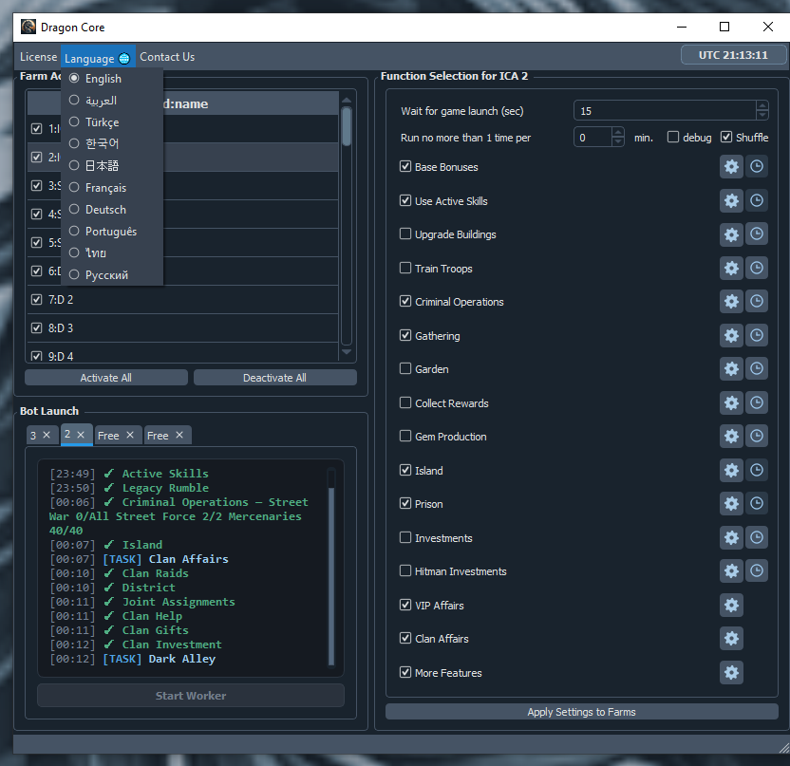Open the Contact Us menu

pyautogui.click(x=167, y=57)
